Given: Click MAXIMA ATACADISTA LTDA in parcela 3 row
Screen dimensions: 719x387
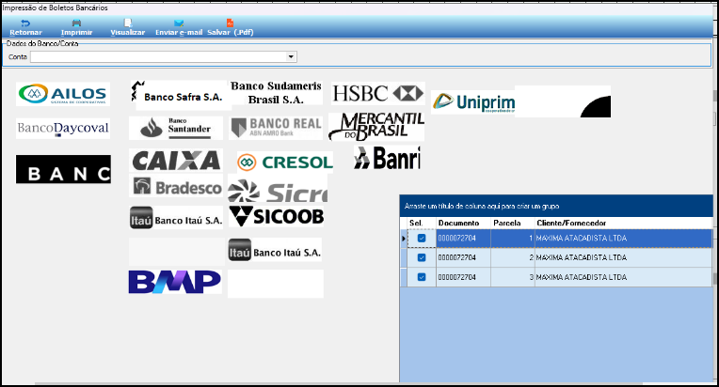Looking at the screenshot, I should (x=581, y=277).
